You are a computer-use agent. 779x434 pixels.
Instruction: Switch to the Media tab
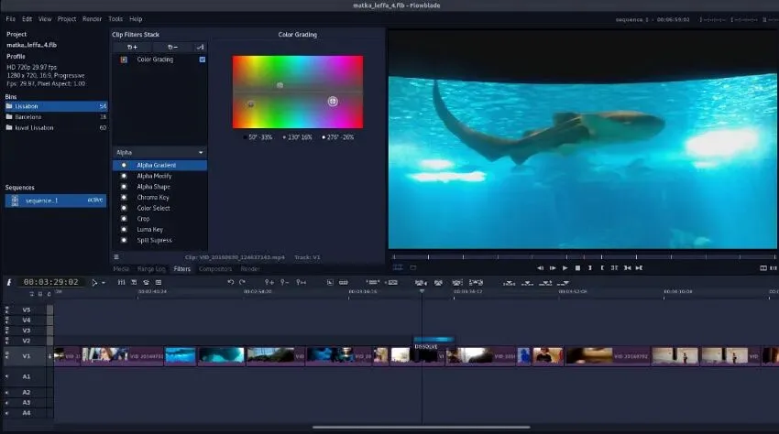121,268
